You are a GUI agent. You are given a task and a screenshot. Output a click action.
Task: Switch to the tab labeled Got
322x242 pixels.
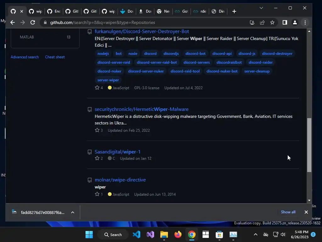181,11
